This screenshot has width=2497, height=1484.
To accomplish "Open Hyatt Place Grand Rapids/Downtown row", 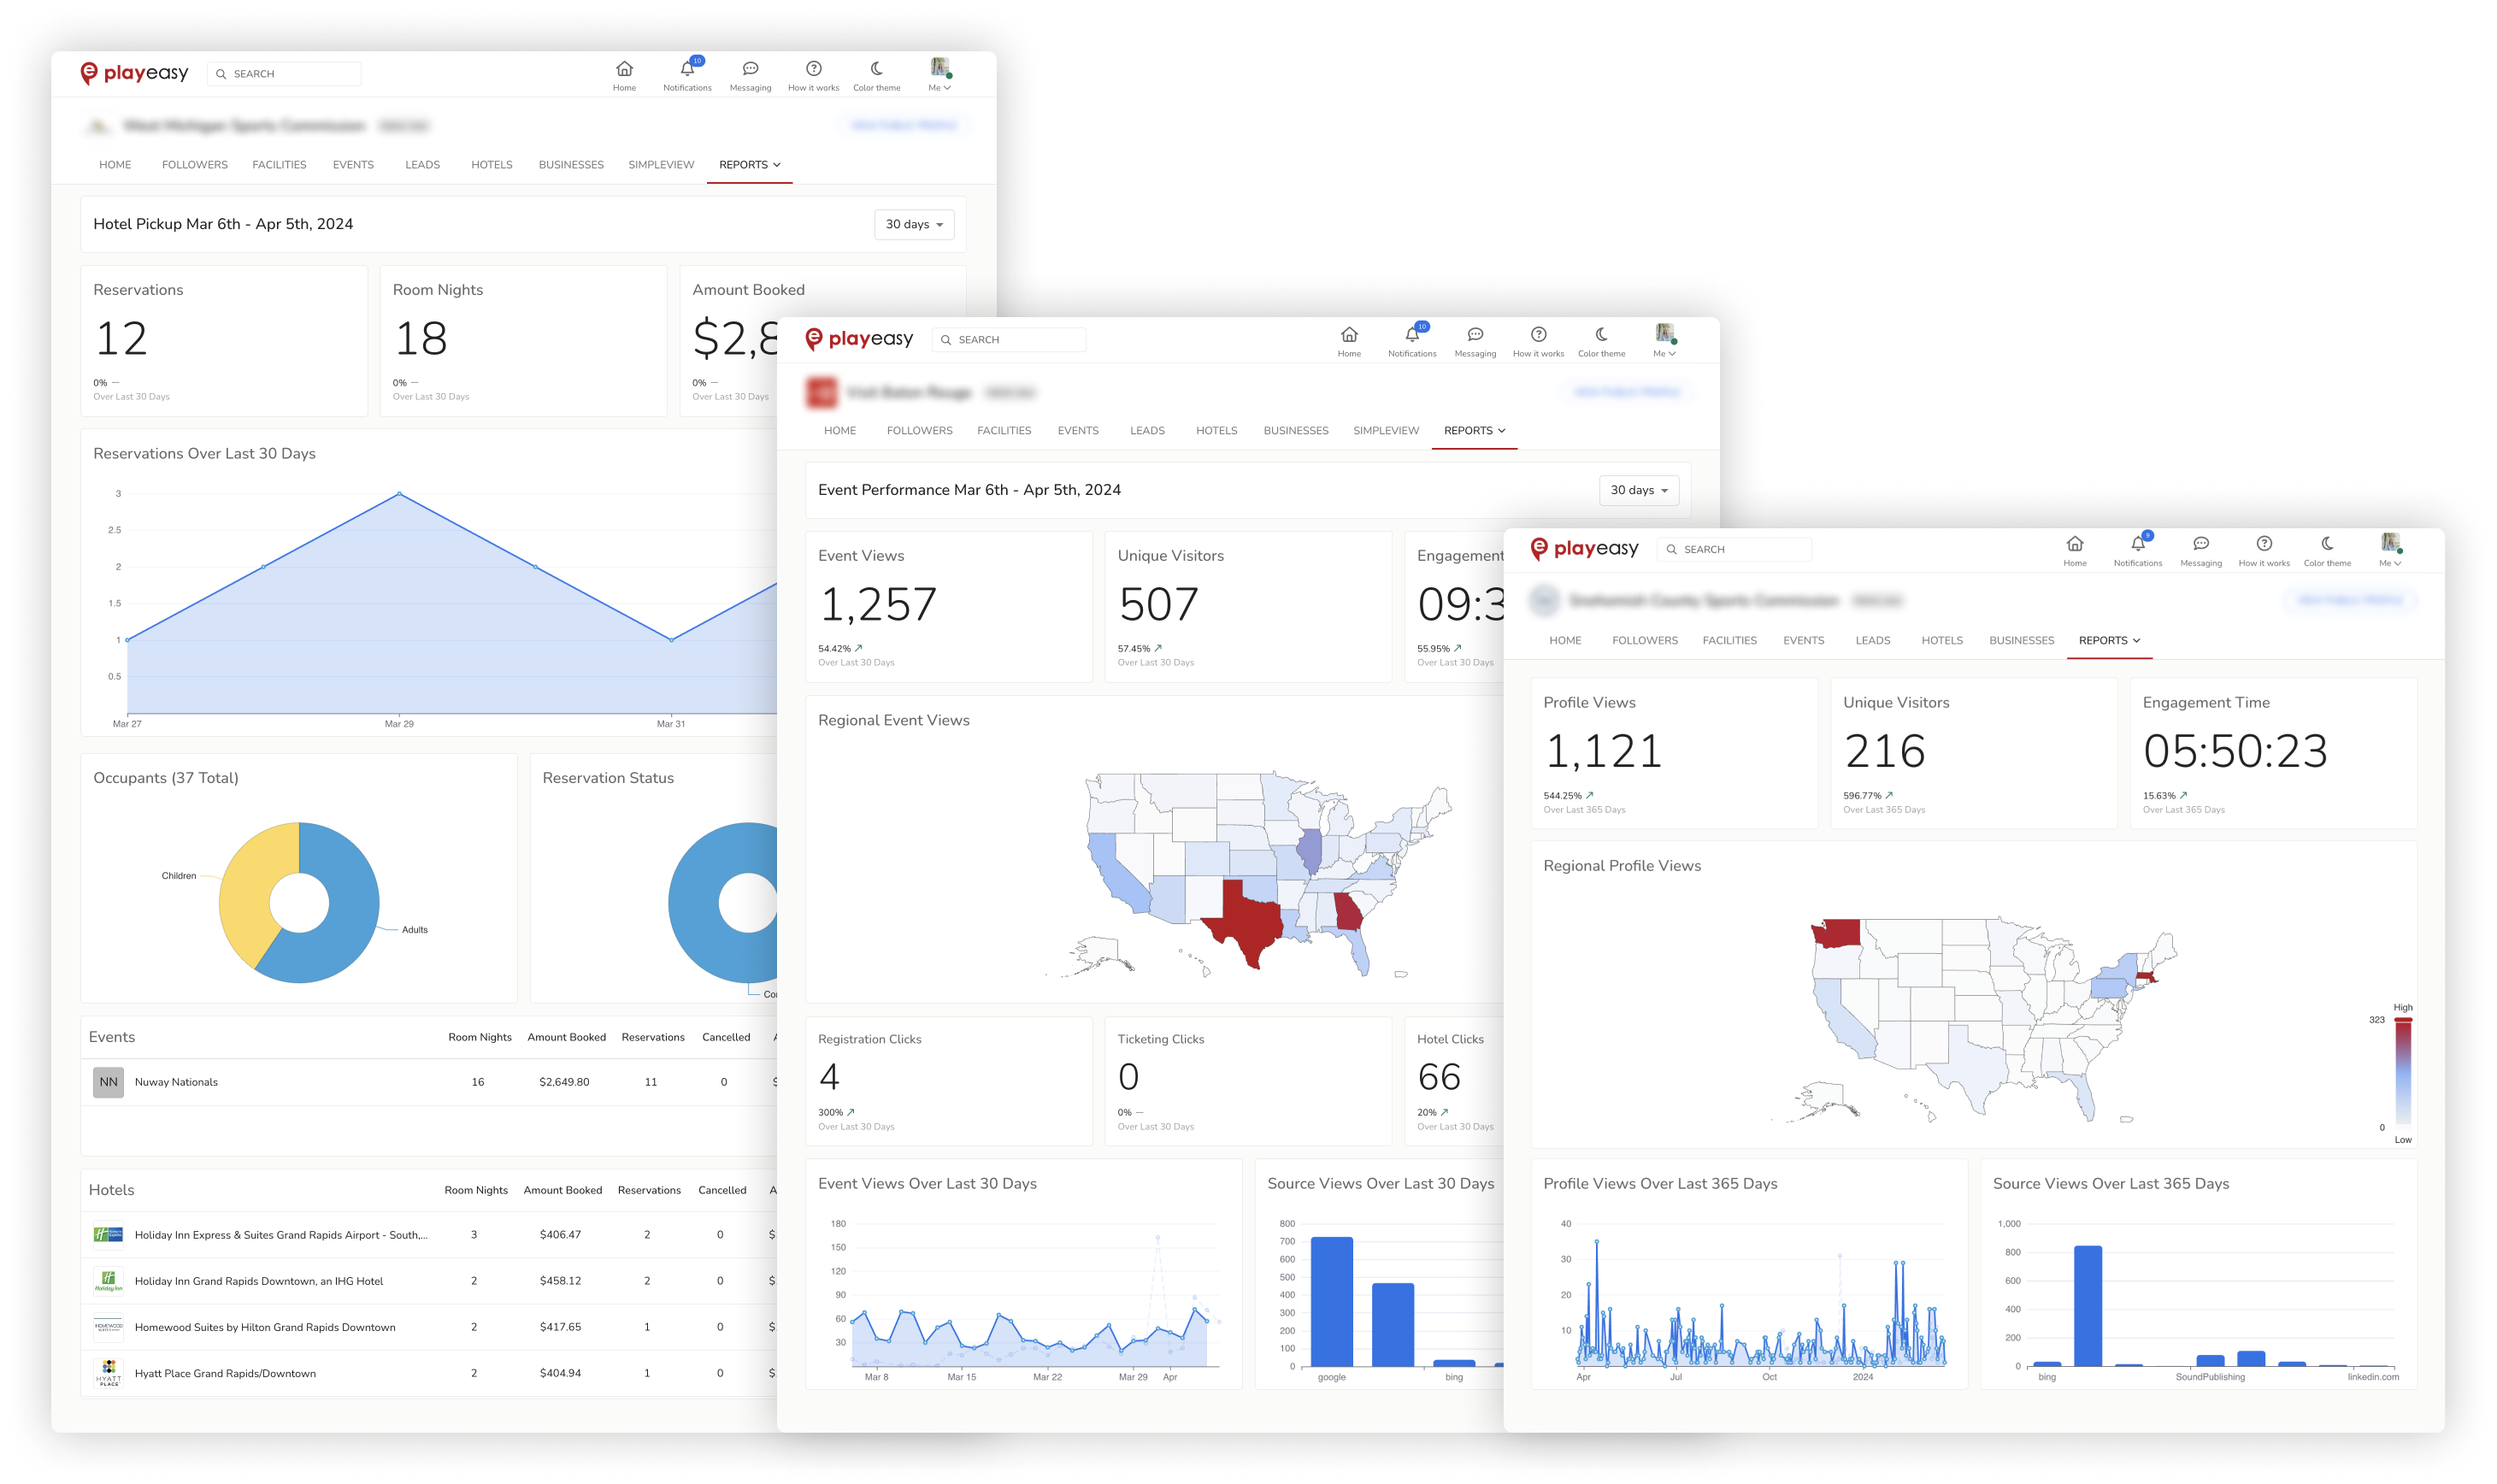I will click(430, 1373).
